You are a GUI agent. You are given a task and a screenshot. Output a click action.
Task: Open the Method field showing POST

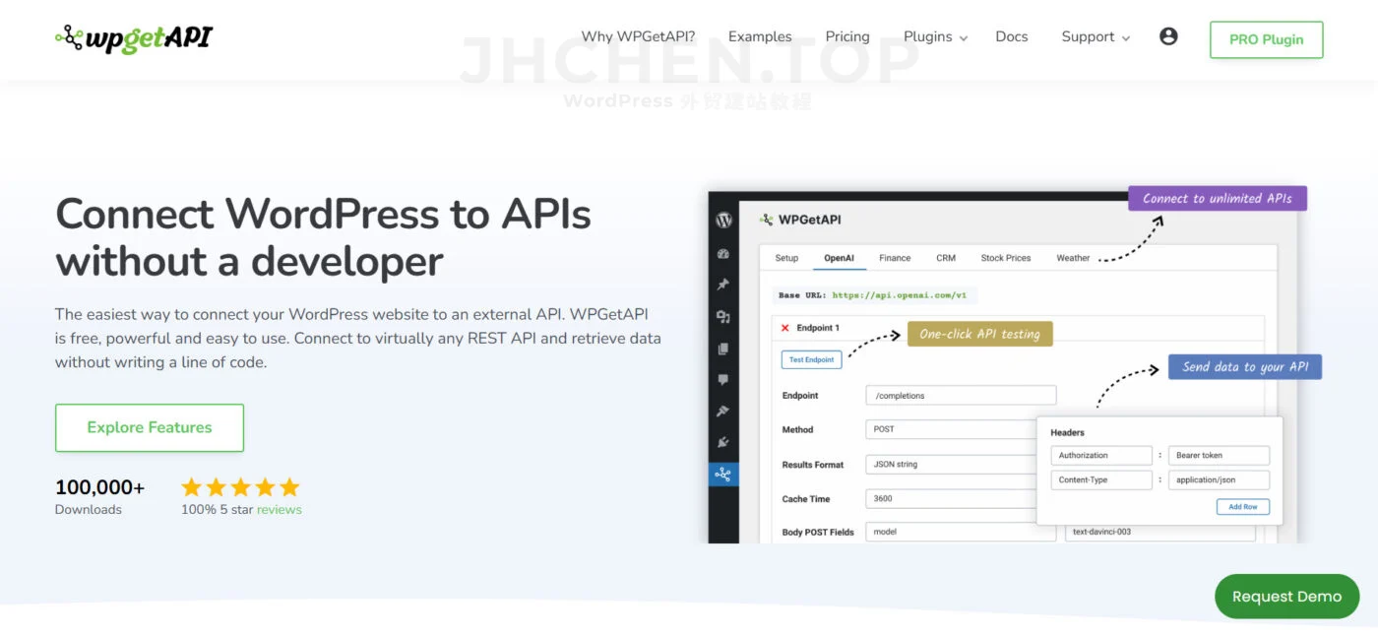coord(950,429)
